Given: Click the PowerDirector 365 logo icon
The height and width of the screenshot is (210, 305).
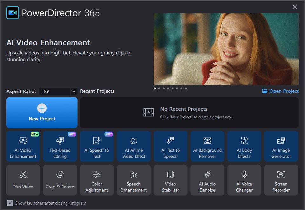Looking at the screenshot, I should point(13,13).
